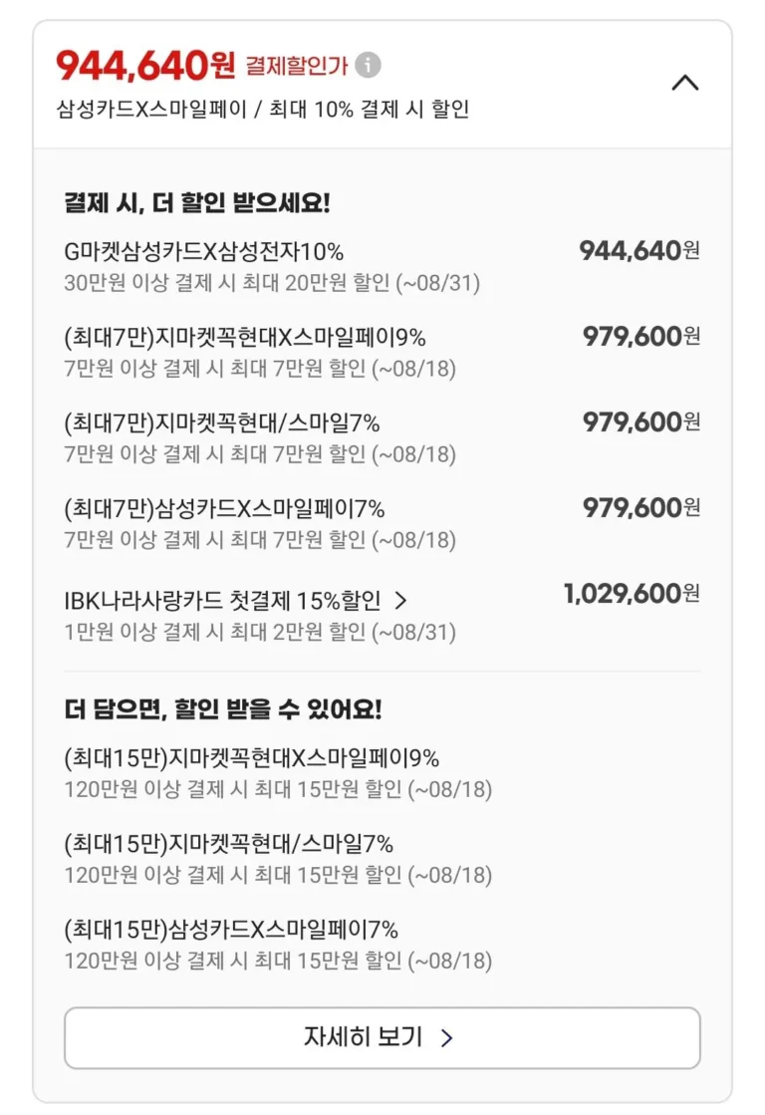Collapse the payment discount panel with the up chevron
Screen dimensions: 765x1115
[x=685, y=83]
